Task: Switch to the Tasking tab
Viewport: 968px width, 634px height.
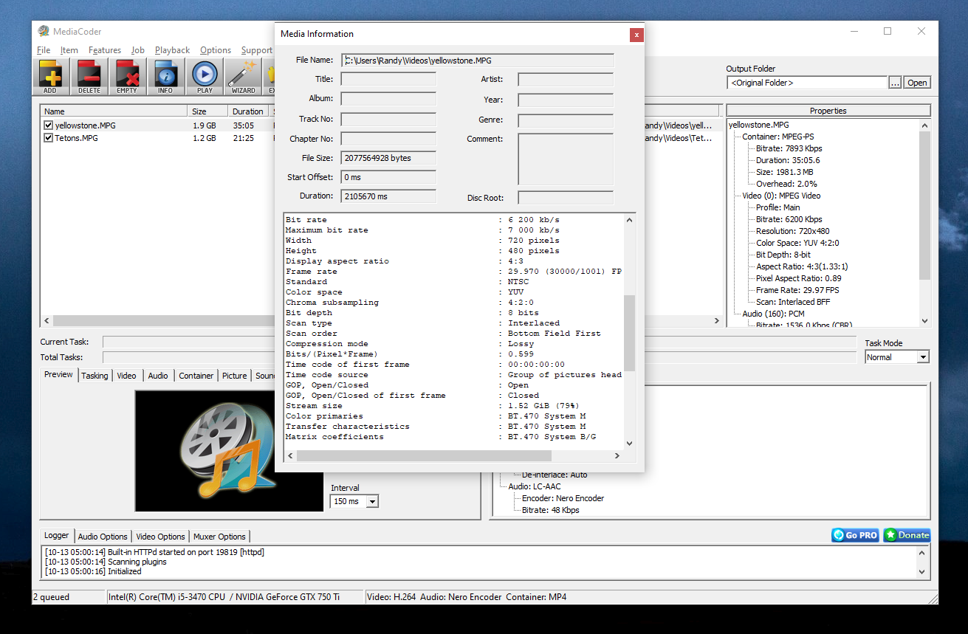Action: pos(95,376)
